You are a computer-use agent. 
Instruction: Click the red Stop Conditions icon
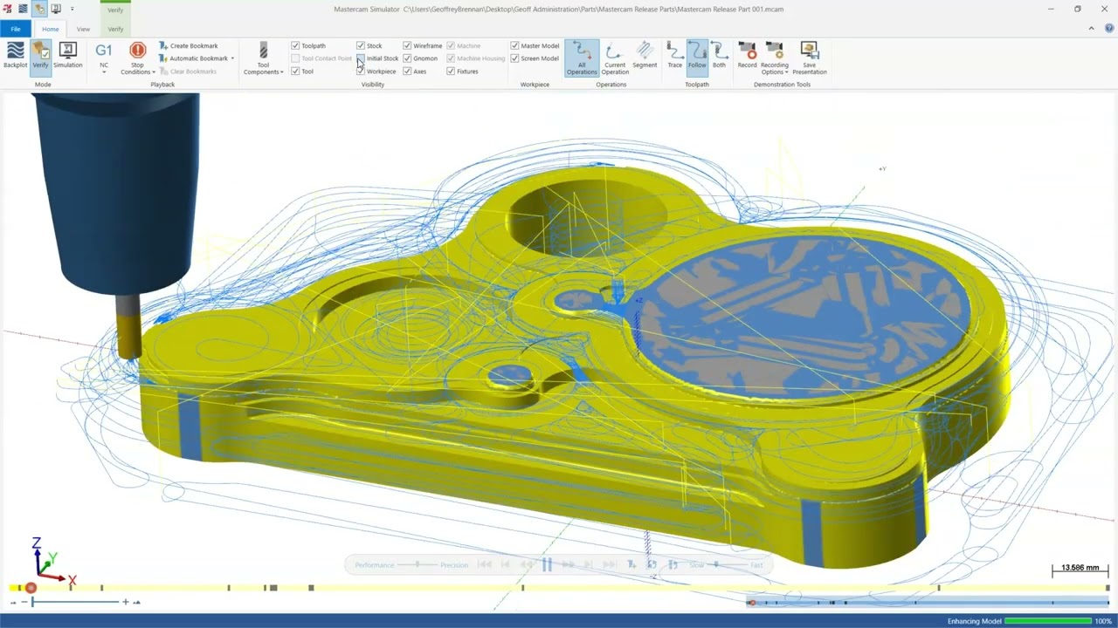[137, 51]
